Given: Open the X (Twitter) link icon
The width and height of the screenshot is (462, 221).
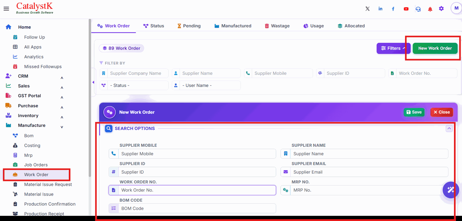Looking at the screenshot, I should pos(368,9).
